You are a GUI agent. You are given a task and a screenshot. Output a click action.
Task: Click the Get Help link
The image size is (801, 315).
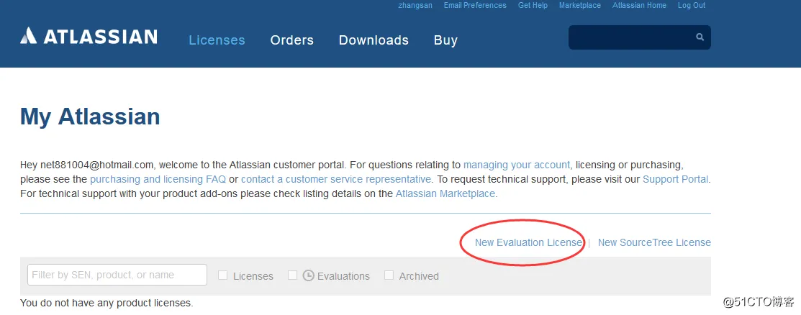[533, 5]
